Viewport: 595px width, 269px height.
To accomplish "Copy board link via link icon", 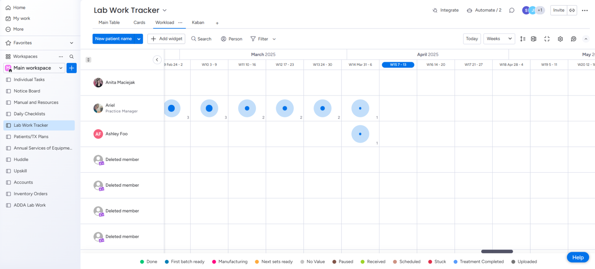I will (572, 10).
